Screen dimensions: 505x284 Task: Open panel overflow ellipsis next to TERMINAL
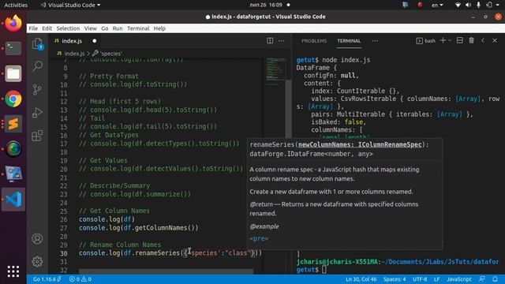tap(375, 41)
